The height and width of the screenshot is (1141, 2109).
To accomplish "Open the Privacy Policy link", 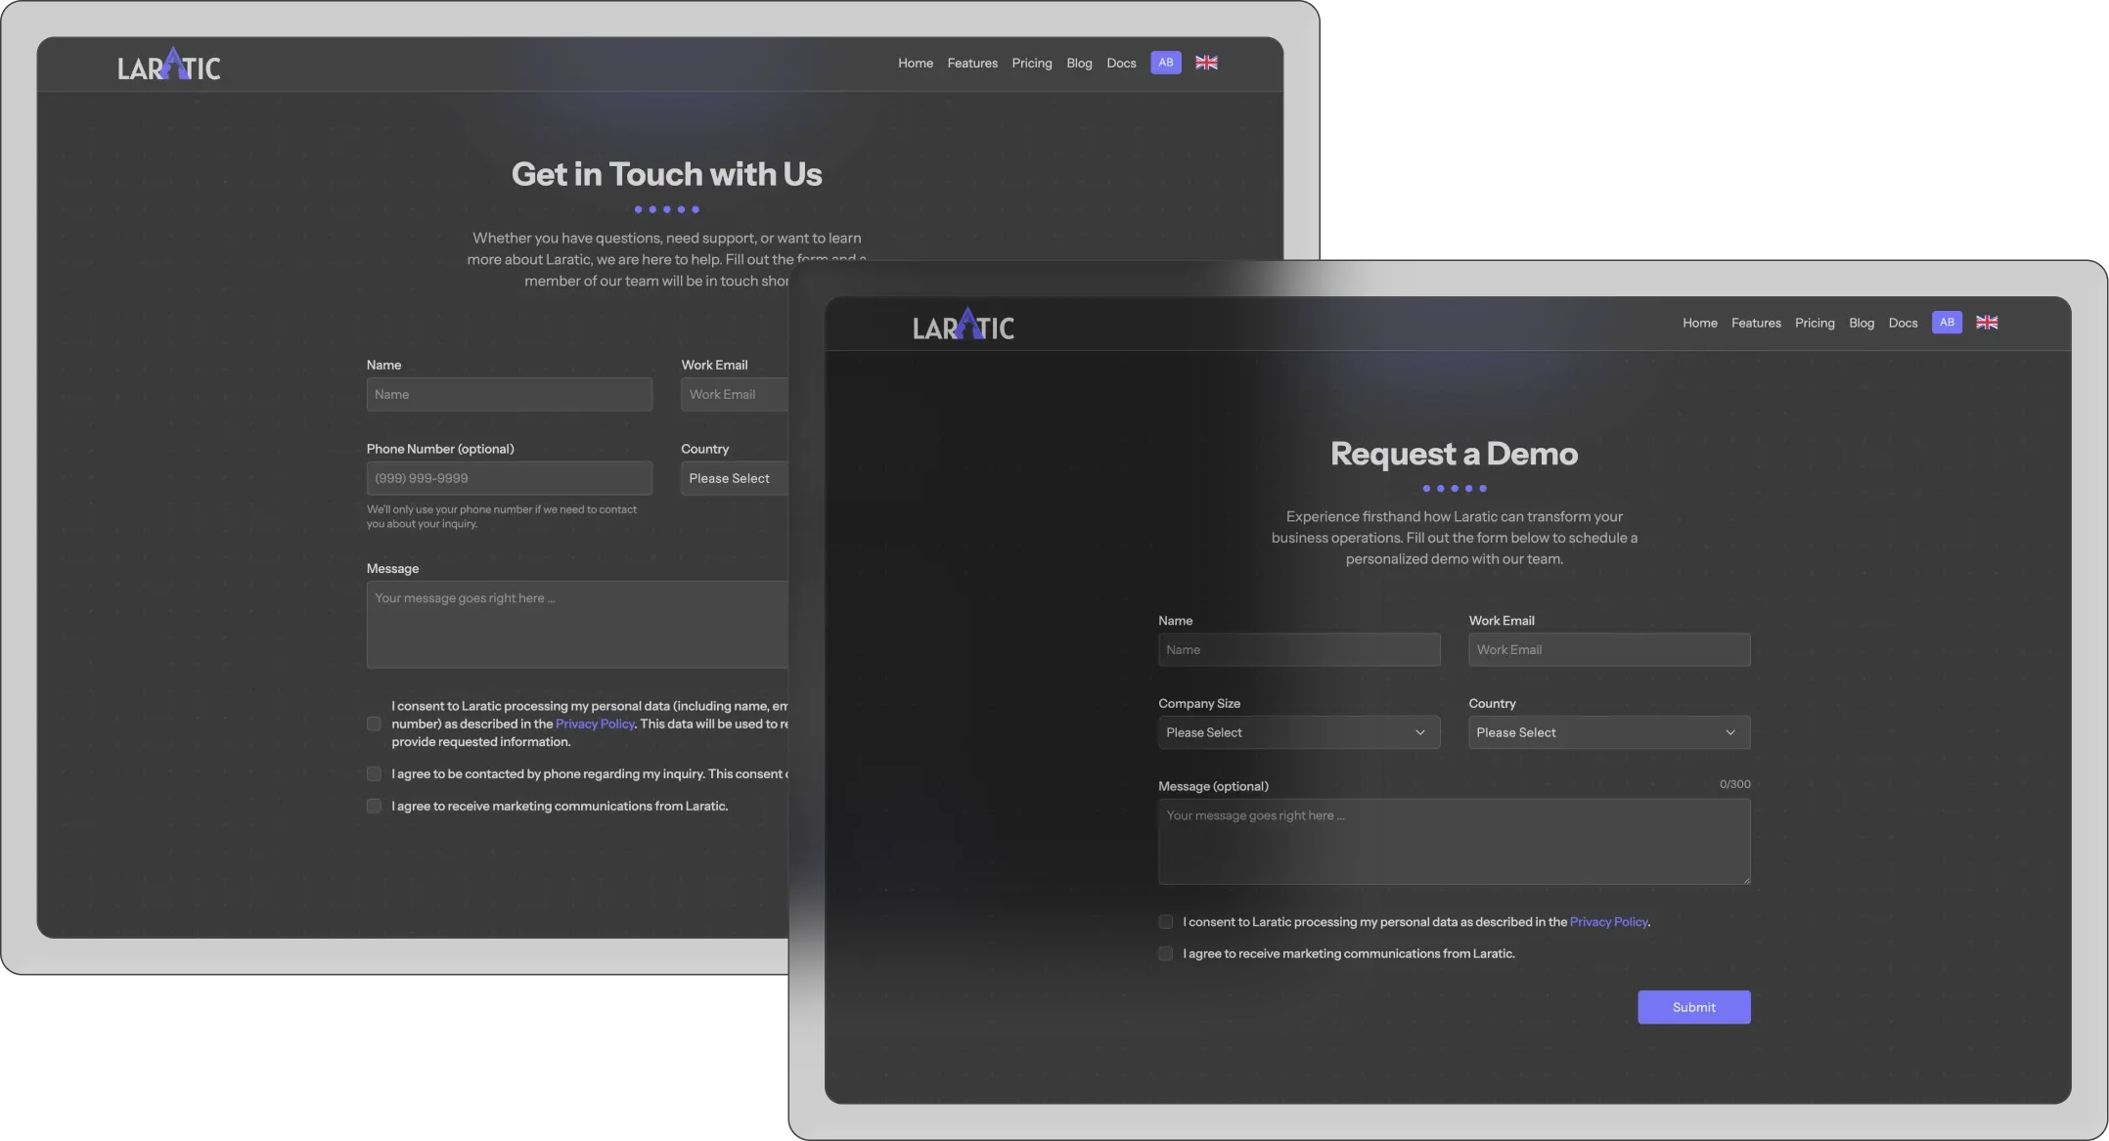I will pos(1607,921).
